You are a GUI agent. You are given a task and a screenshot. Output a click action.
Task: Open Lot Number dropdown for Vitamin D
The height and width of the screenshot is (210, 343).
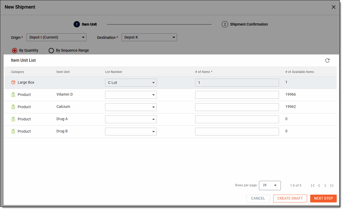click(131, 95)
